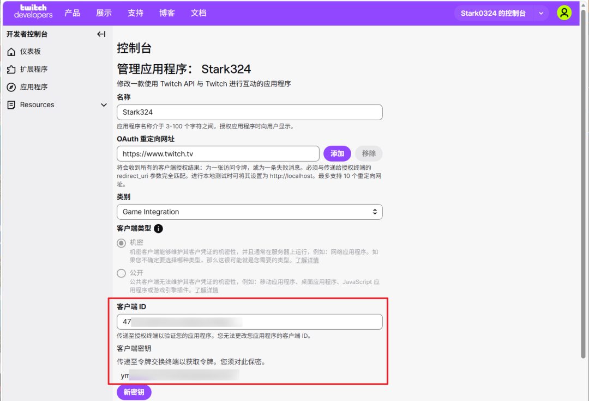The height and width of the screenshot is (401, 589).
Task: Click the 应用程序 compass icon
Action: point(11,87)
